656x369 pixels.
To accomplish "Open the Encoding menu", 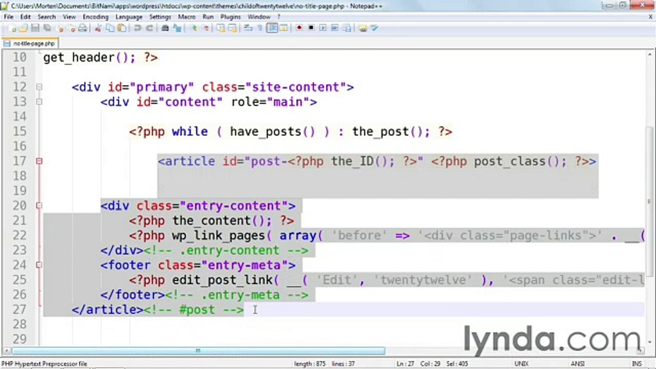I will tap(96, 16).
